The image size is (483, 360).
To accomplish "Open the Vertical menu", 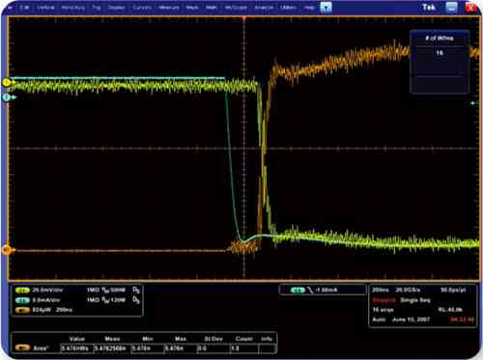I will [45, 7].
